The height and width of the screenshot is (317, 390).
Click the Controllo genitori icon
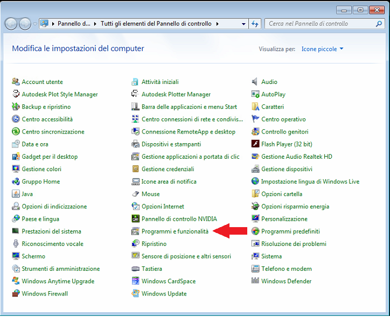[x=255, y=131]
